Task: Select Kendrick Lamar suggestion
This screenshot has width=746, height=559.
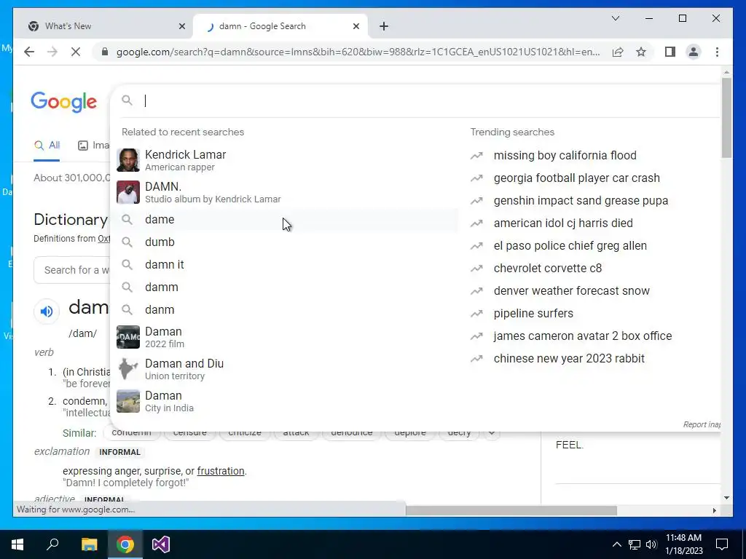Action: tap(286, 160)
